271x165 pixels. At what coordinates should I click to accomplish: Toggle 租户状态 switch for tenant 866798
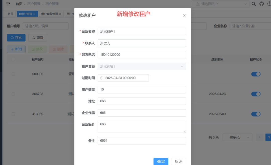(256, 94)
